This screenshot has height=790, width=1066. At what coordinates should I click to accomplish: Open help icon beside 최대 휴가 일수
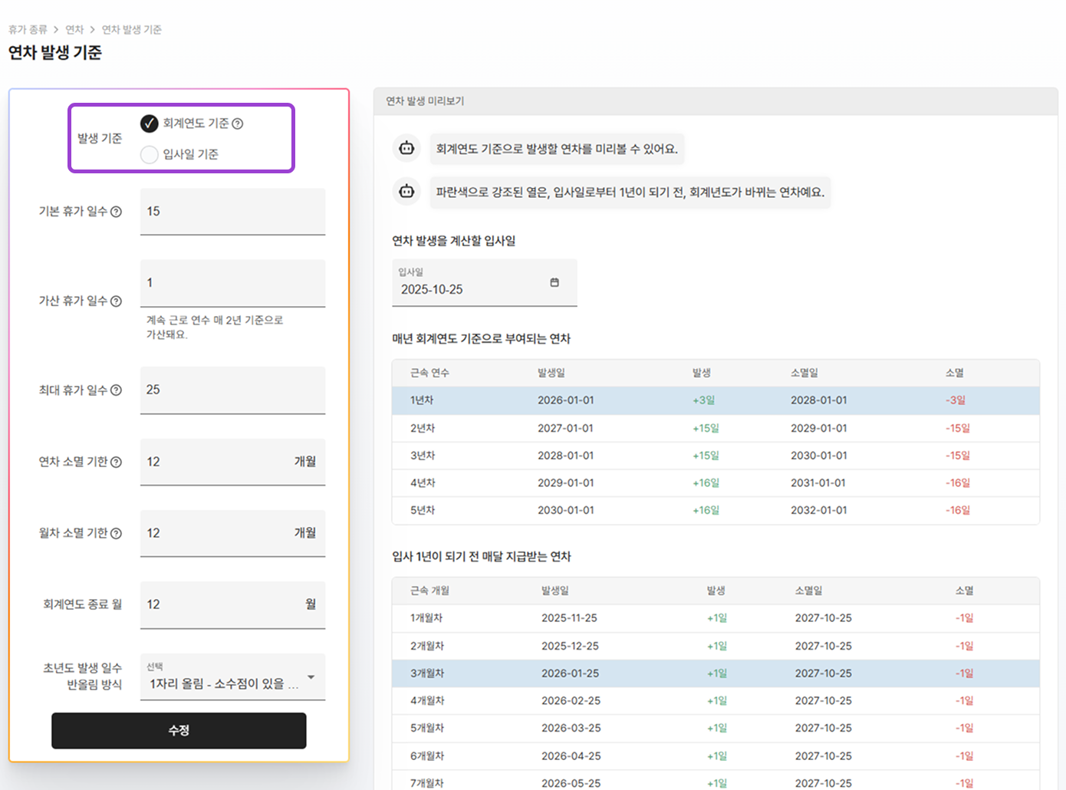116,390
